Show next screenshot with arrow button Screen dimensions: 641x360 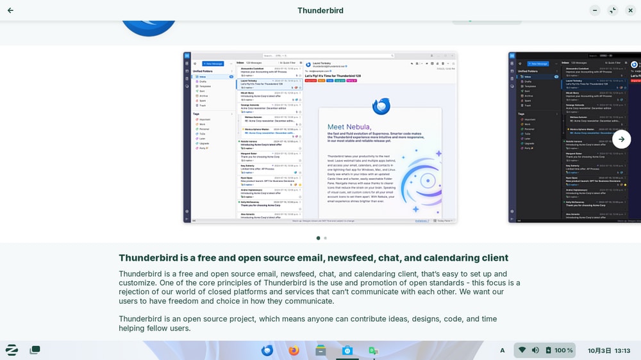point(621,139)
